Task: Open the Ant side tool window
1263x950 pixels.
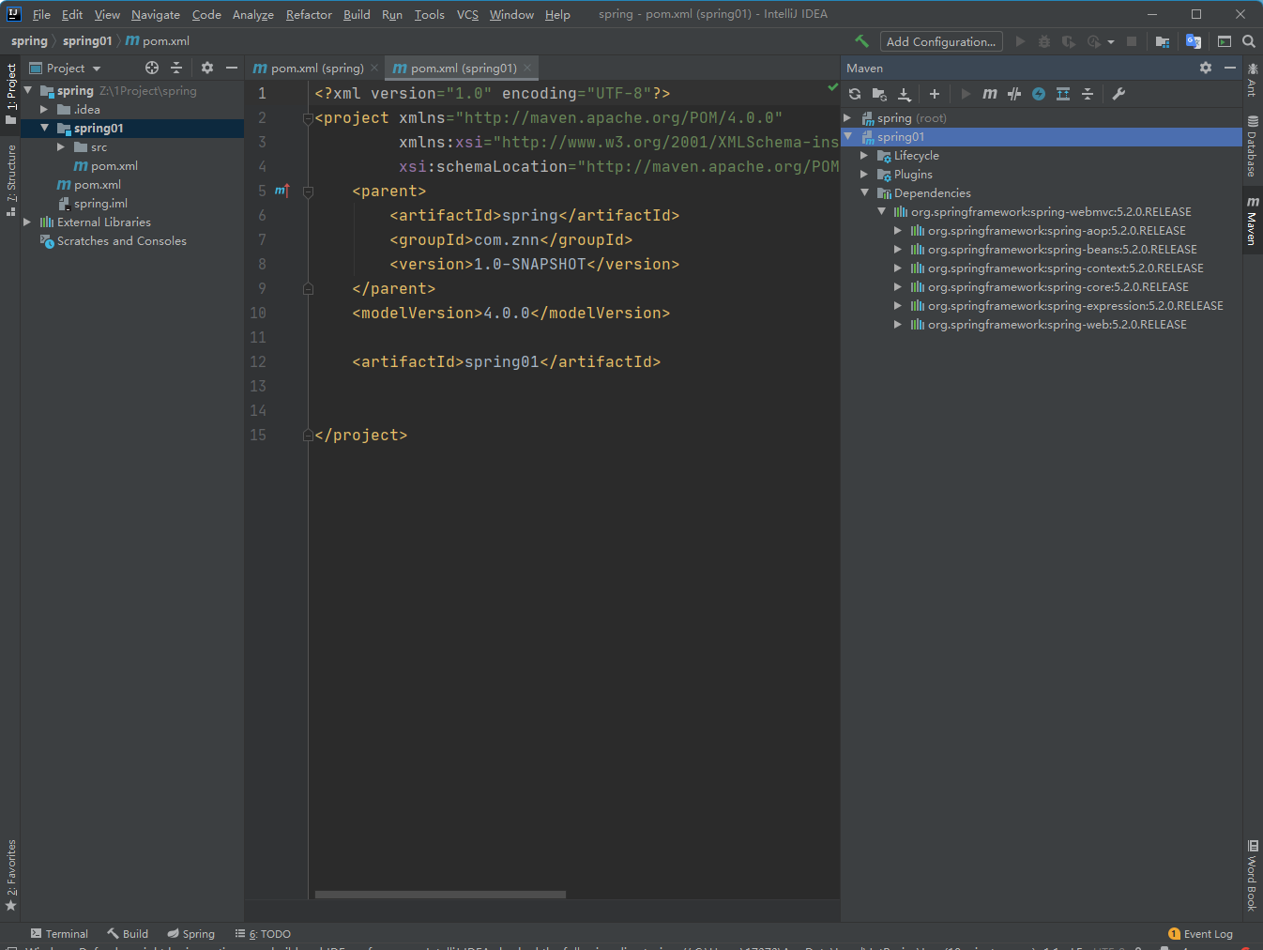Action: 1253,80
